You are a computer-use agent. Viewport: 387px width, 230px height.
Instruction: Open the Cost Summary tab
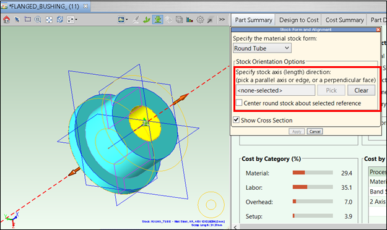click(344, 20)
